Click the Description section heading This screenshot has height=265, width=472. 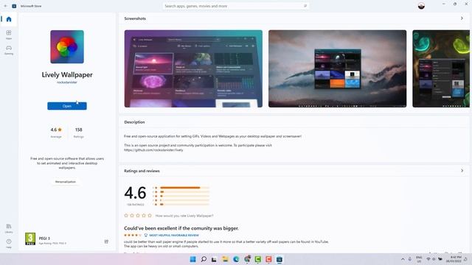(x=134, y=122)
